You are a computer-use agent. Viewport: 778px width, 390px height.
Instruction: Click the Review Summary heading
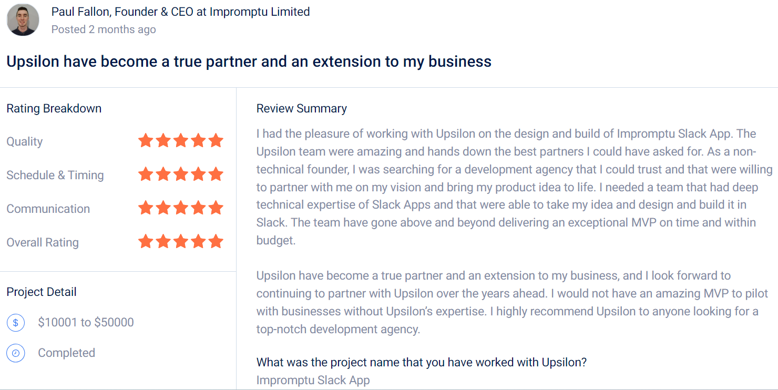pyautogui.click(x=301, y=109)
